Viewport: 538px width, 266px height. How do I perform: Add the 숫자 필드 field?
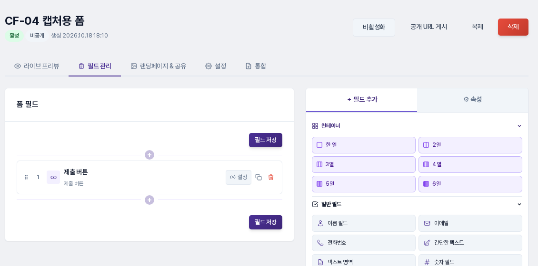click(470, 260)
